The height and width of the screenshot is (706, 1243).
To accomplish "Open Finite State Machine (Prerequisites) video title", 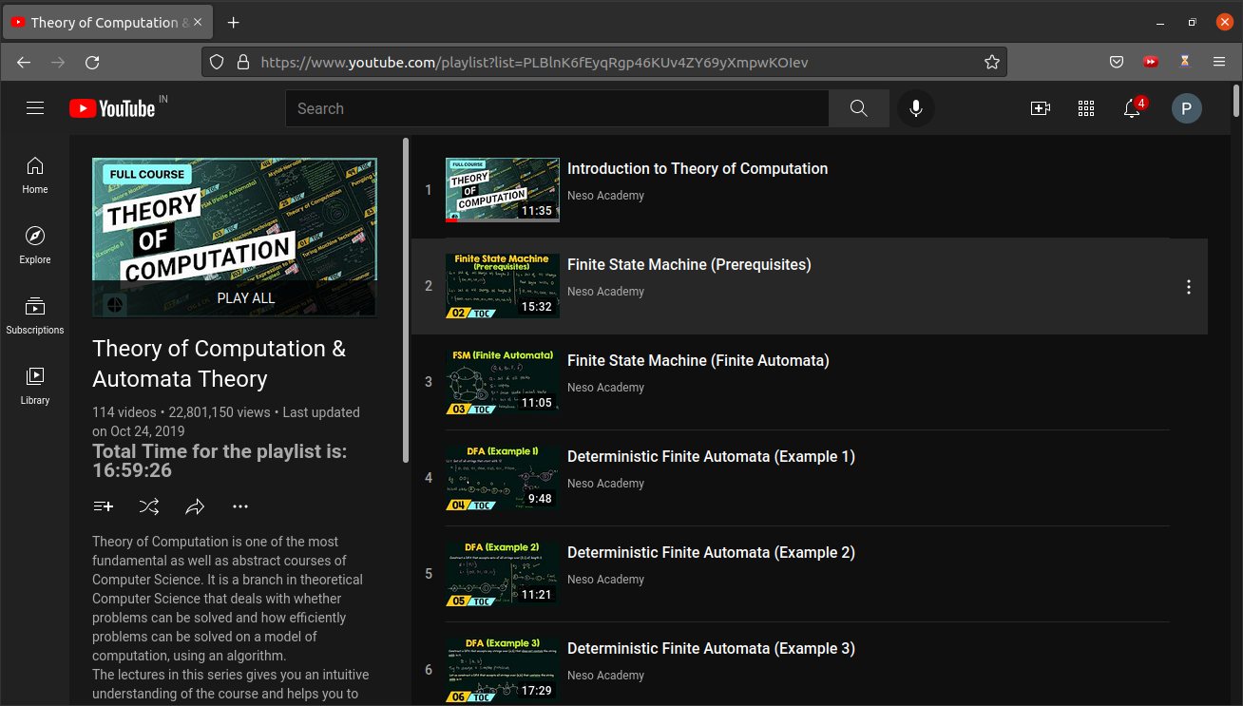I will 689,264.
